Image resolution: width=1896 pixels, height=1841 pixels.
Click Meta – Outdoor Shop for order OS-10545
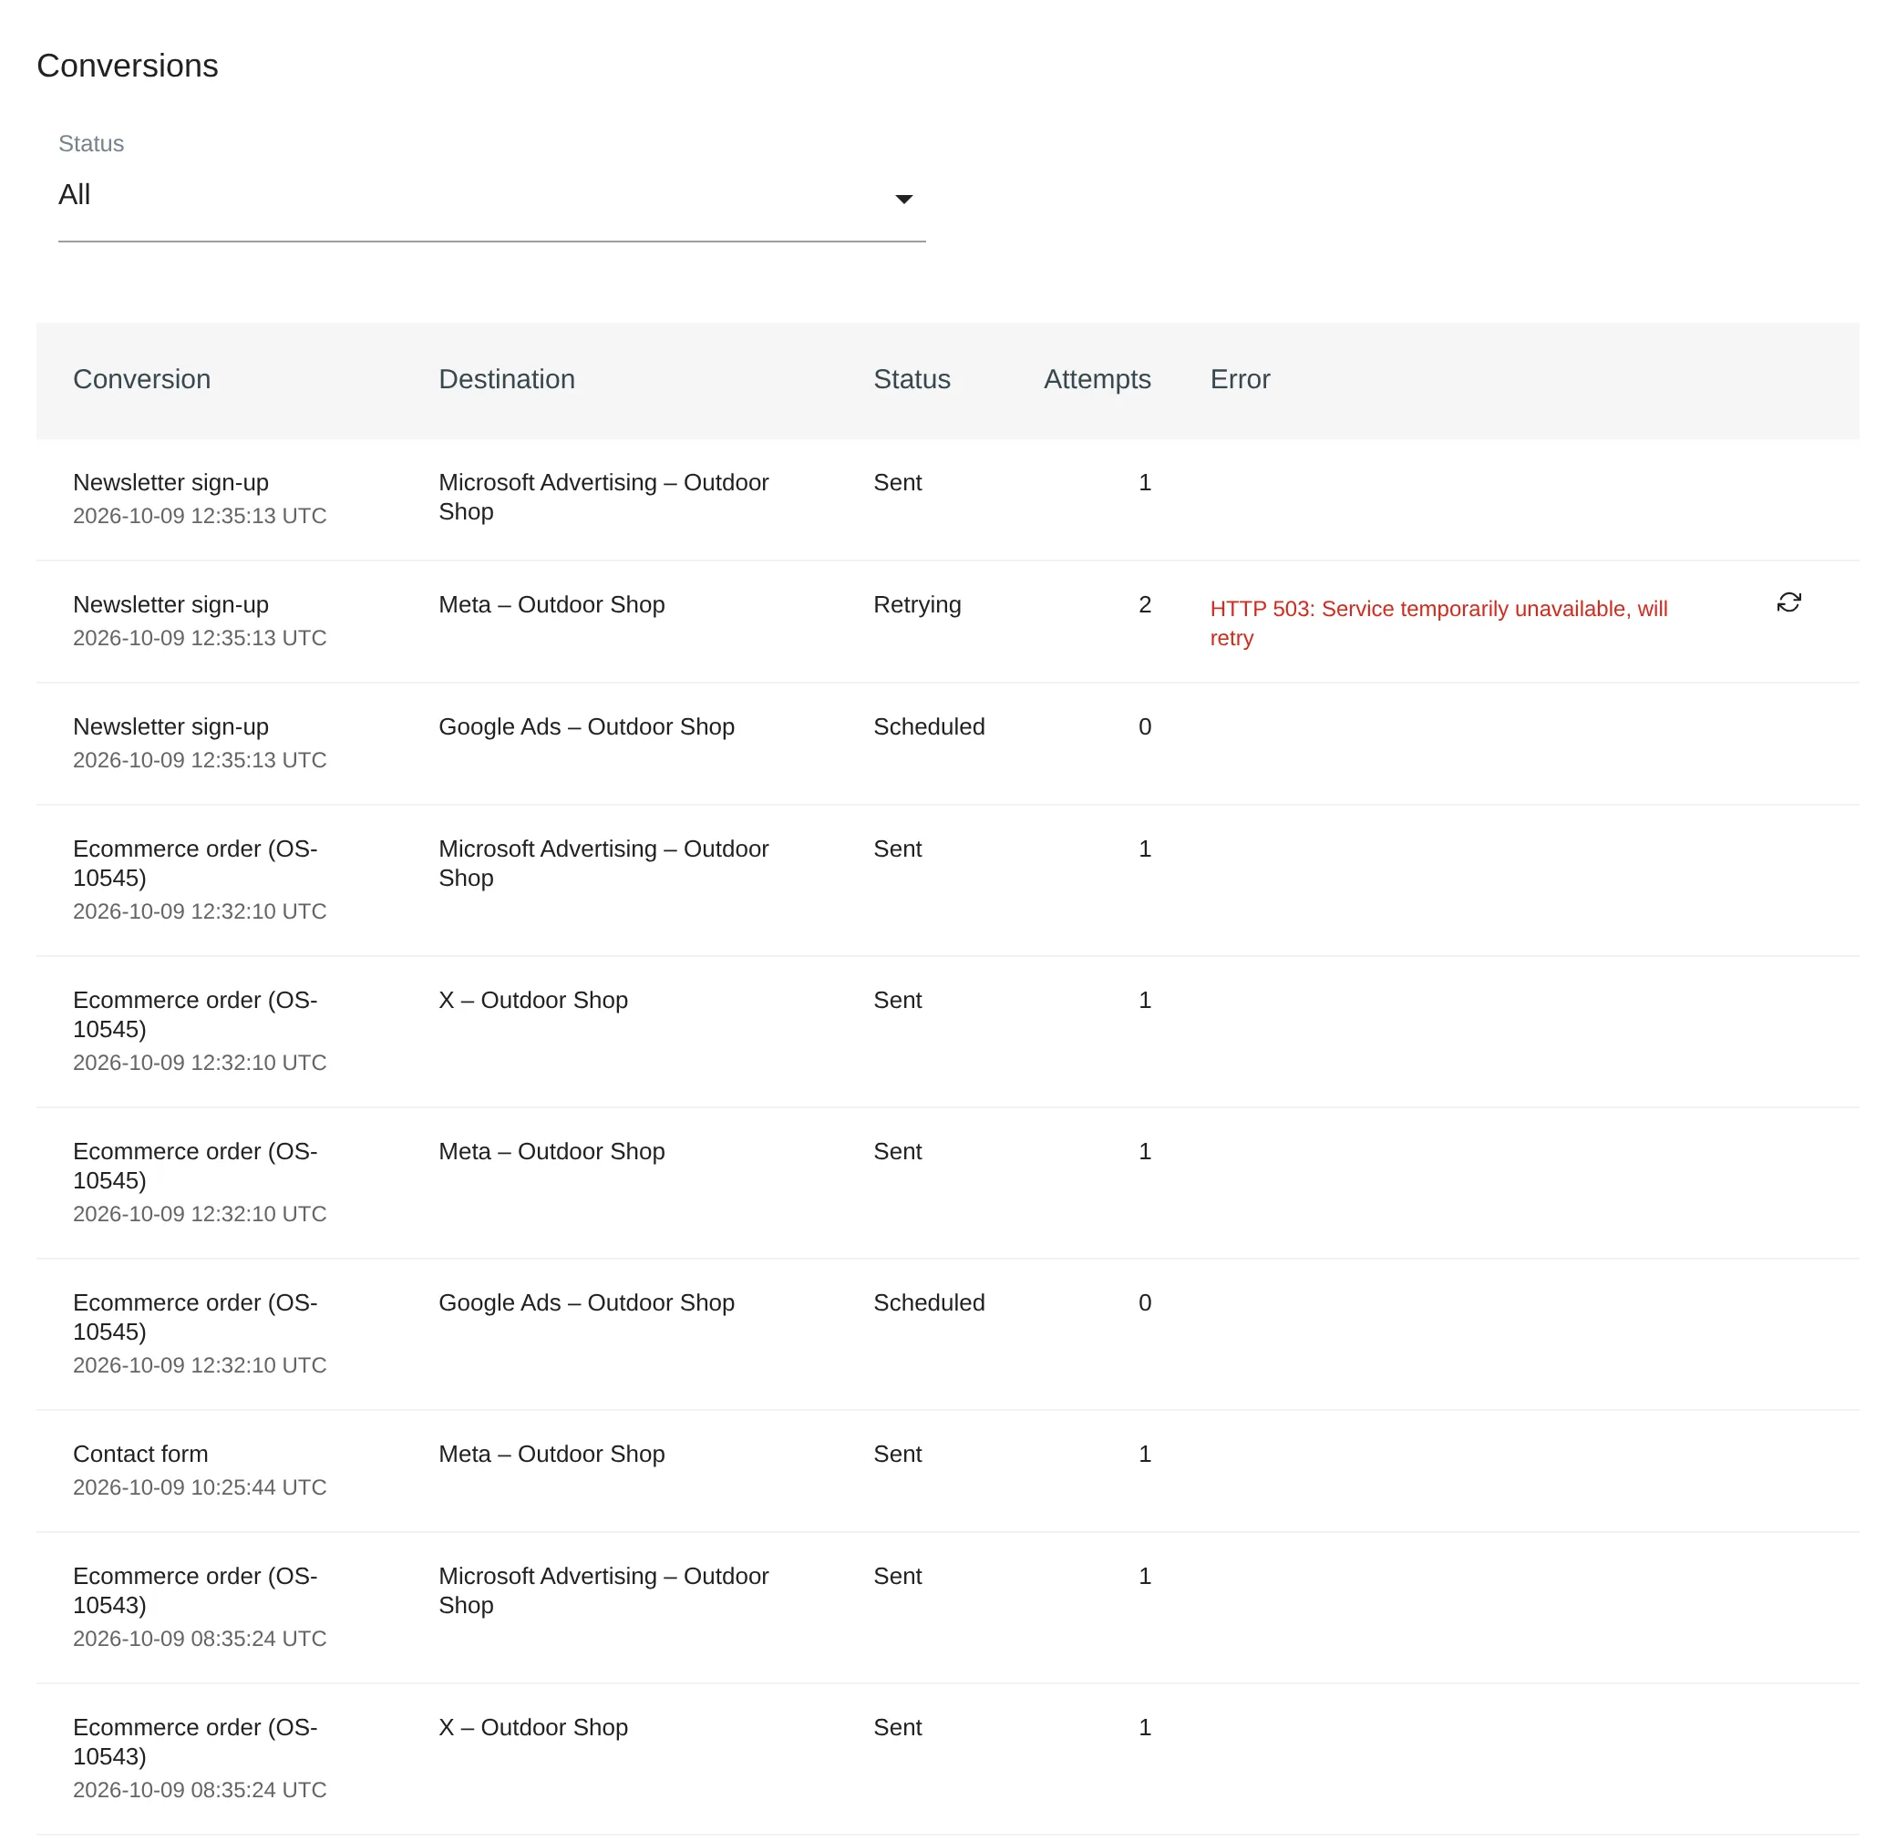click(551, 1150)
